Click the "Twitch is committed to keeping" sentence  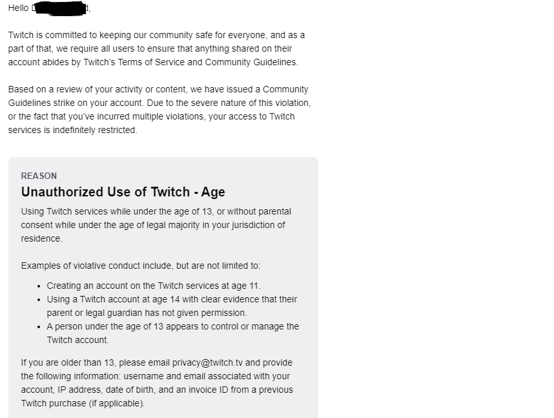[x=97, y=35]
